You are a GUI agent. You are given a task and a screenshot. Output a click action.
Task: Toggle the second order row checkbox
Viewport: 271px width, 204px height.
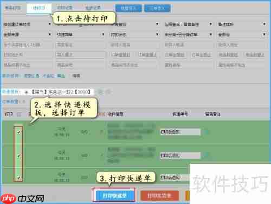tap(19, 156)
